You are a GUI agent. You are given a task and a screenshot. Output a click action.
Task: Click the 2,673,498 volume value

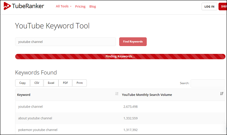130,107
